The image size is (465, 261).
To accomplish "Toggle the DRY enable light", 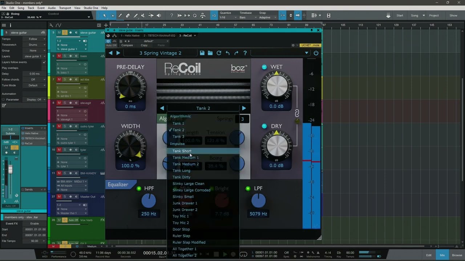I will point(264,126).
